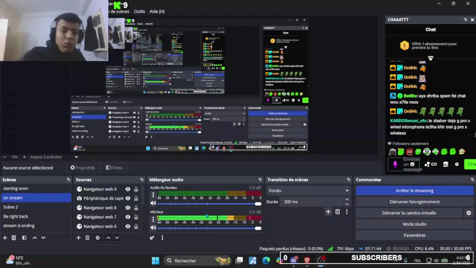Move scene up with arrow icon
The width and height of the screenshot is (476, 268).
tap(35, 237)
